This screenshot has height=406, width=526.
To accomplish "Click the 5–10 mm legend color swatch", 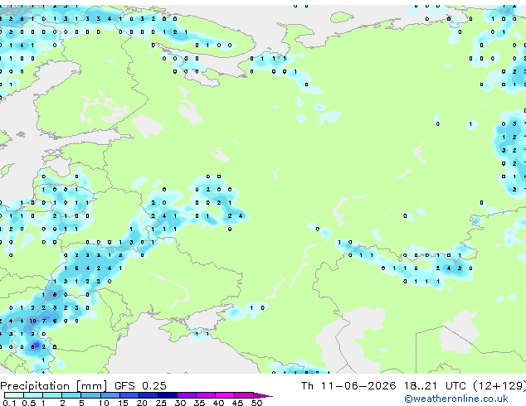I will click(90, 395).
